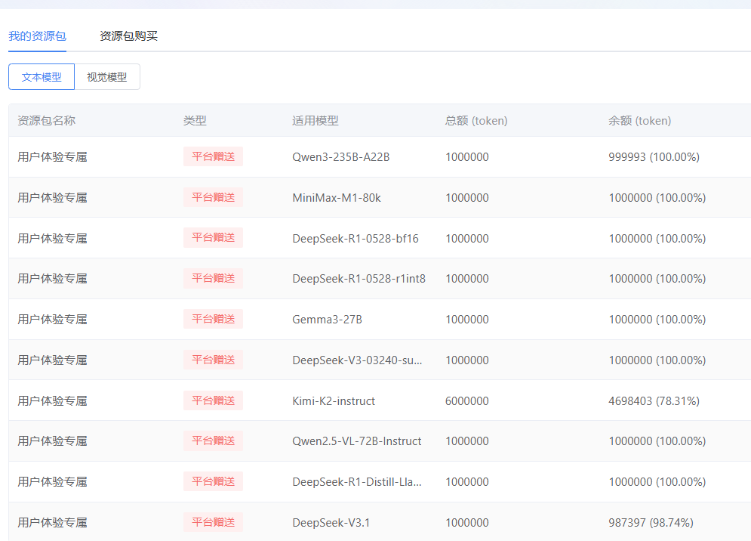This screenshot has height=541, width=751.
Task: Click the 余额 (token) column header
Action: click(x=639, y=120)
